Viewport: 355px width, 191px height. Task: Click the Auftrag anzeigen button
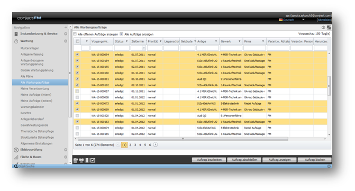click(279, 160)
